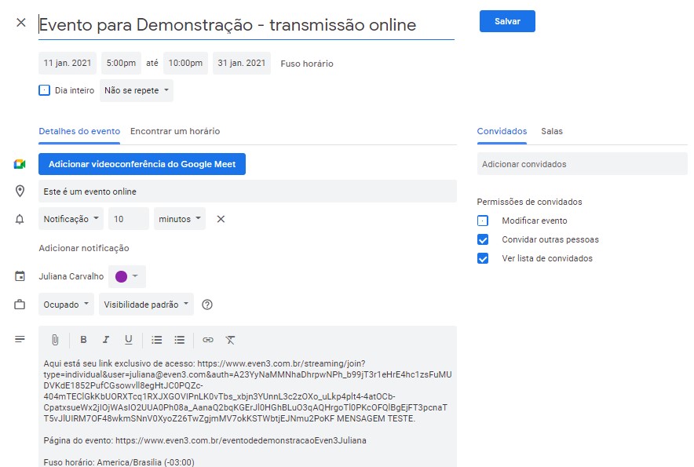Click the purple event color swatch
Viewport: 694px width, 467px height.
pyautogui.click(x=121, y=276)
